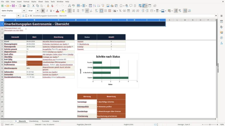Click the Increase Indent icon
This screenshot has width=225, height=126.
tap(143, 11)
